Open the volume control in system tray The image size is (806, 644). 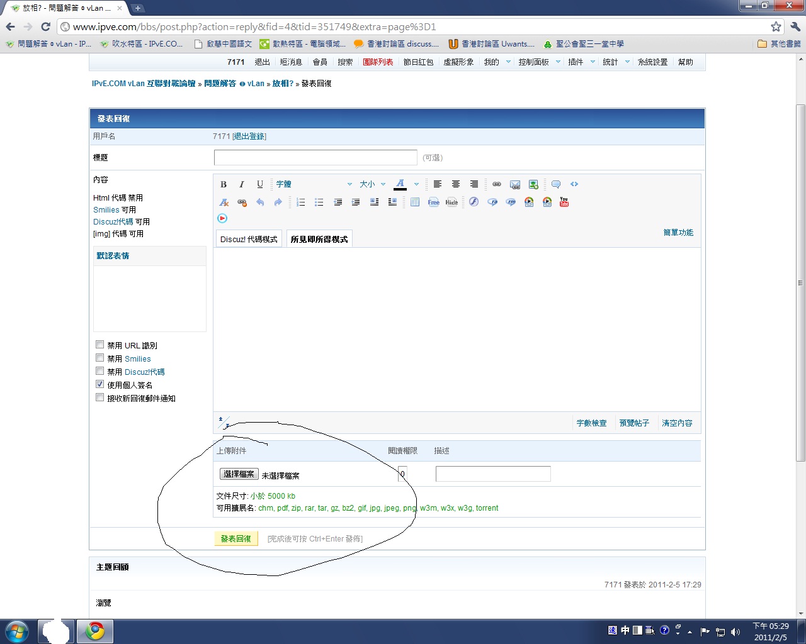(x=735, y=631)
